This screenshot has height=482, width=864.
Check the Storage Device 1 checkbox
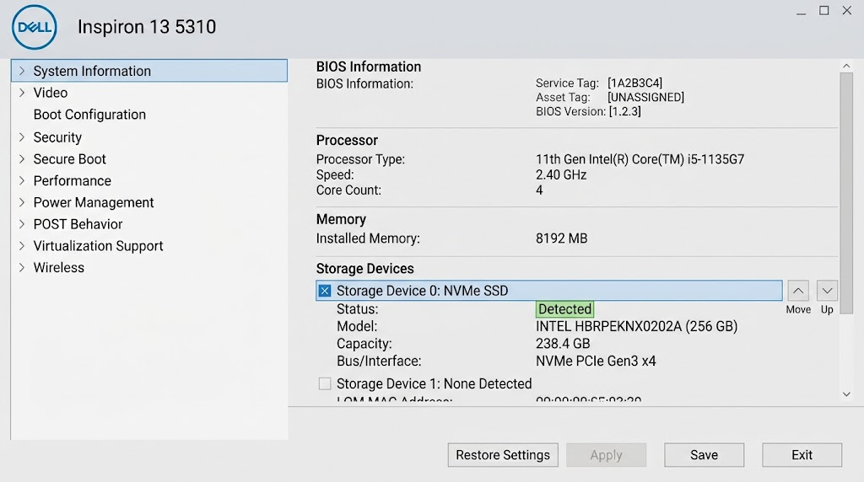tap(325, 383)
